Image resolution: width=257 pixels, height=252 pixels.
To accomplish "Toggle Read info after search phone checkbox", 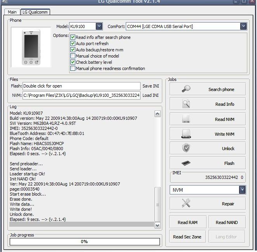I will point(73,37).
